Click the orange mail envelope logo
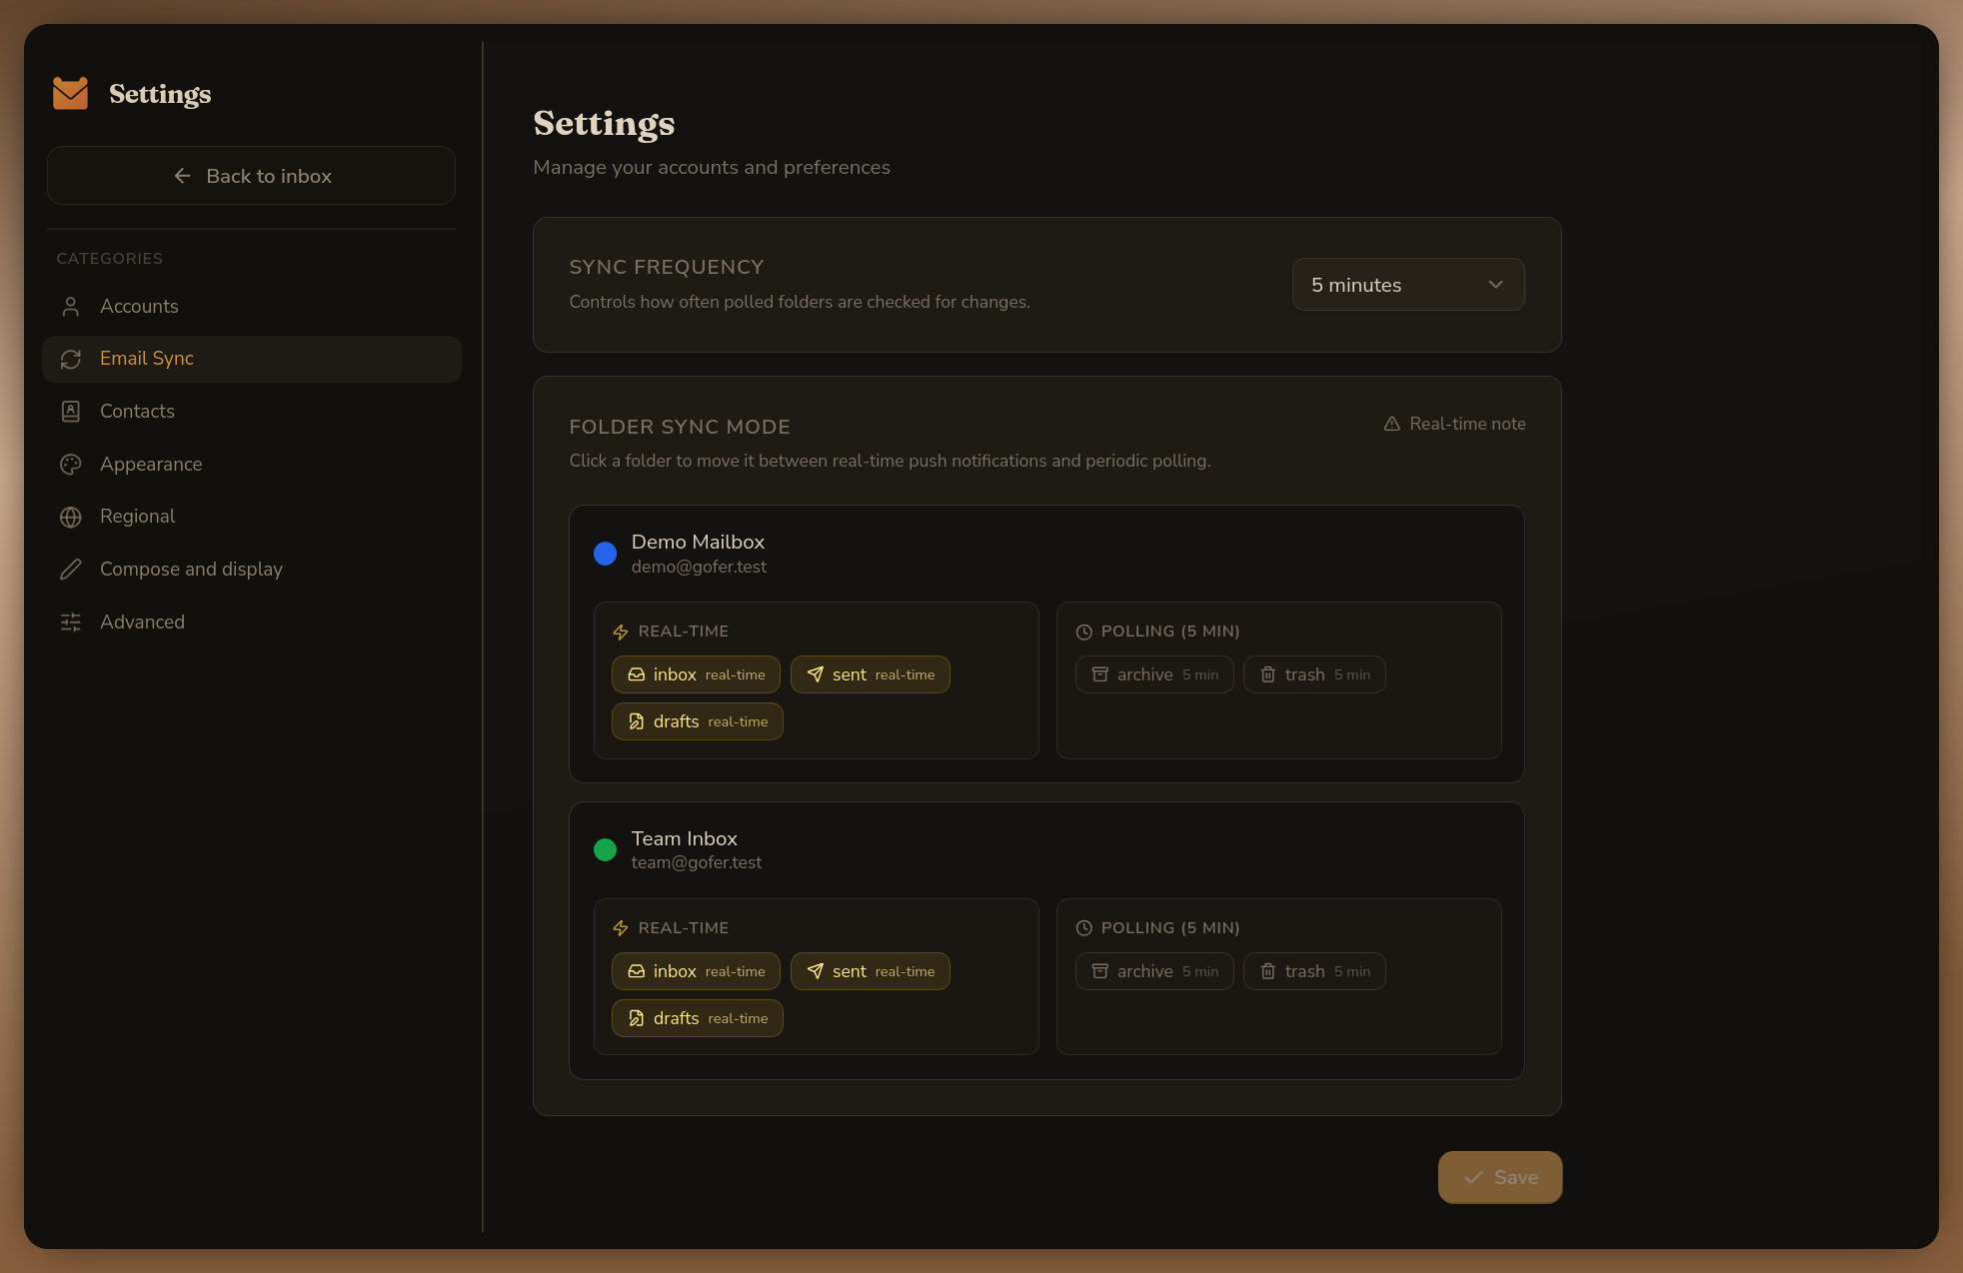 point(70,93)
